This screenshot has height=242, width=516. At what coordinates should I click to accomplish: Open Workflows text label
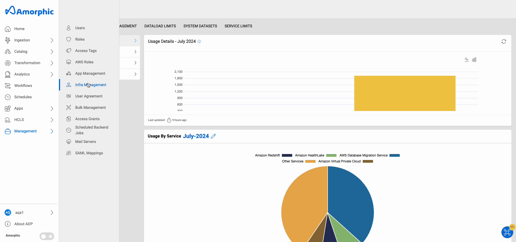coord(23,86)
